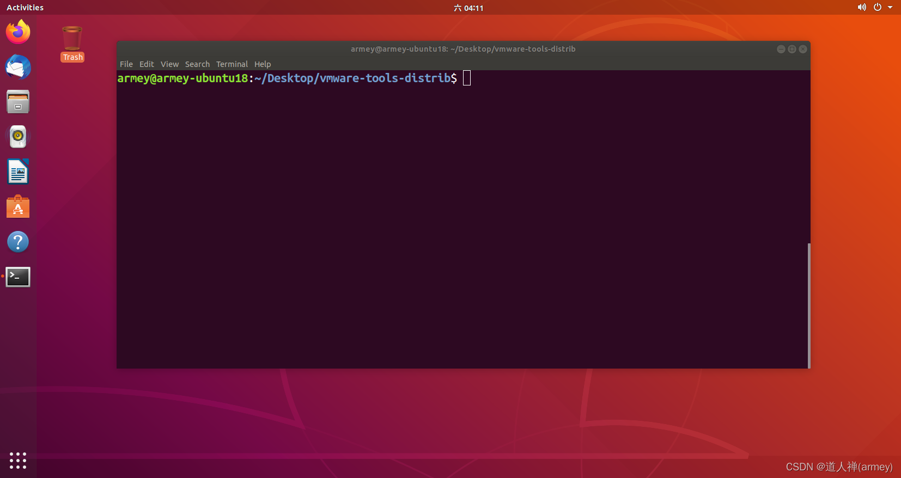Click the terminal cursor block
The image size is (901, 478).
tap(467, 78)
